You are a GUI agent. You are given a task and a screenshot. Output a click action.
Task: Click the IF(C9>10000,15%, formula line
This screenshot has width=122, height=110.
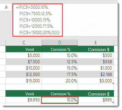click(x=35, y=20)
